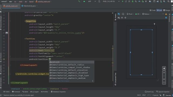Click CRLF line separator in status bar

pyautogui.click(x=144, y=95)
